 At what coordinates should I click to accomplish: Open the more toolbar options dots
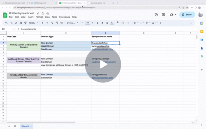pos(161,23)
